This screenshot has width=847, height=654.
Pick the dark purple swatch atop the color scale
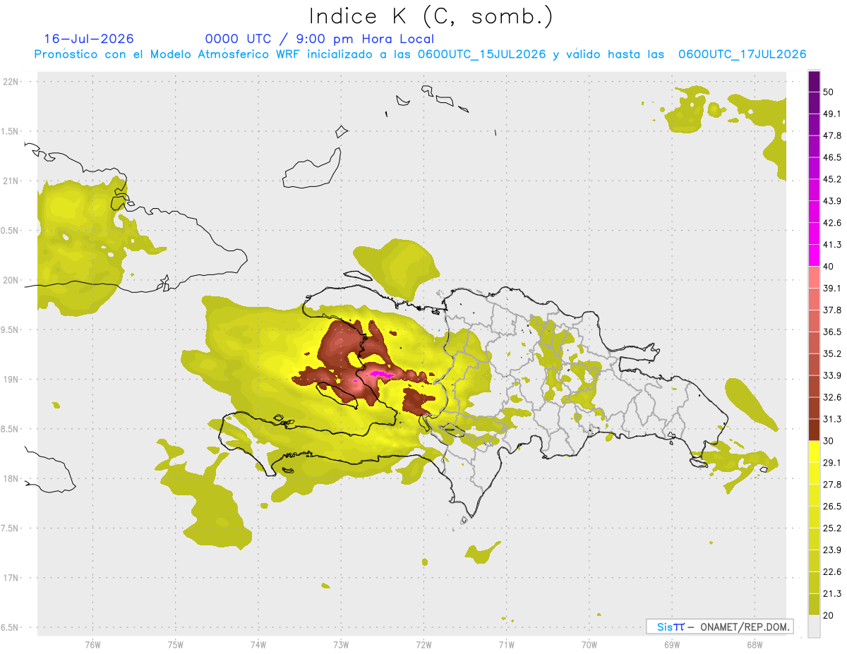click(814, 83)
